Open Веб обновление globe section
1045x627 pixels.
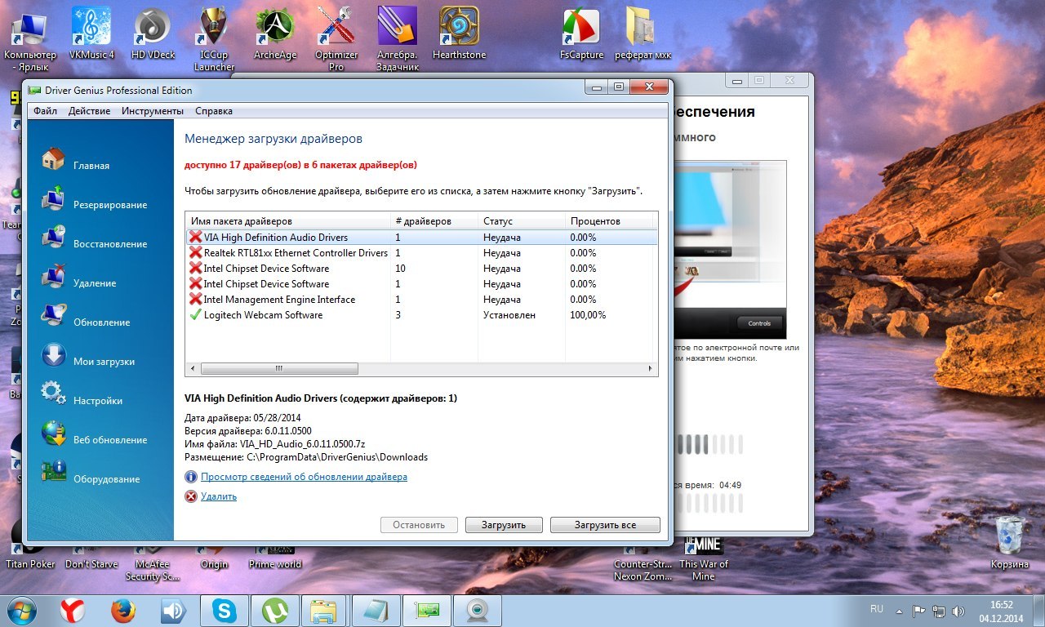53,434
